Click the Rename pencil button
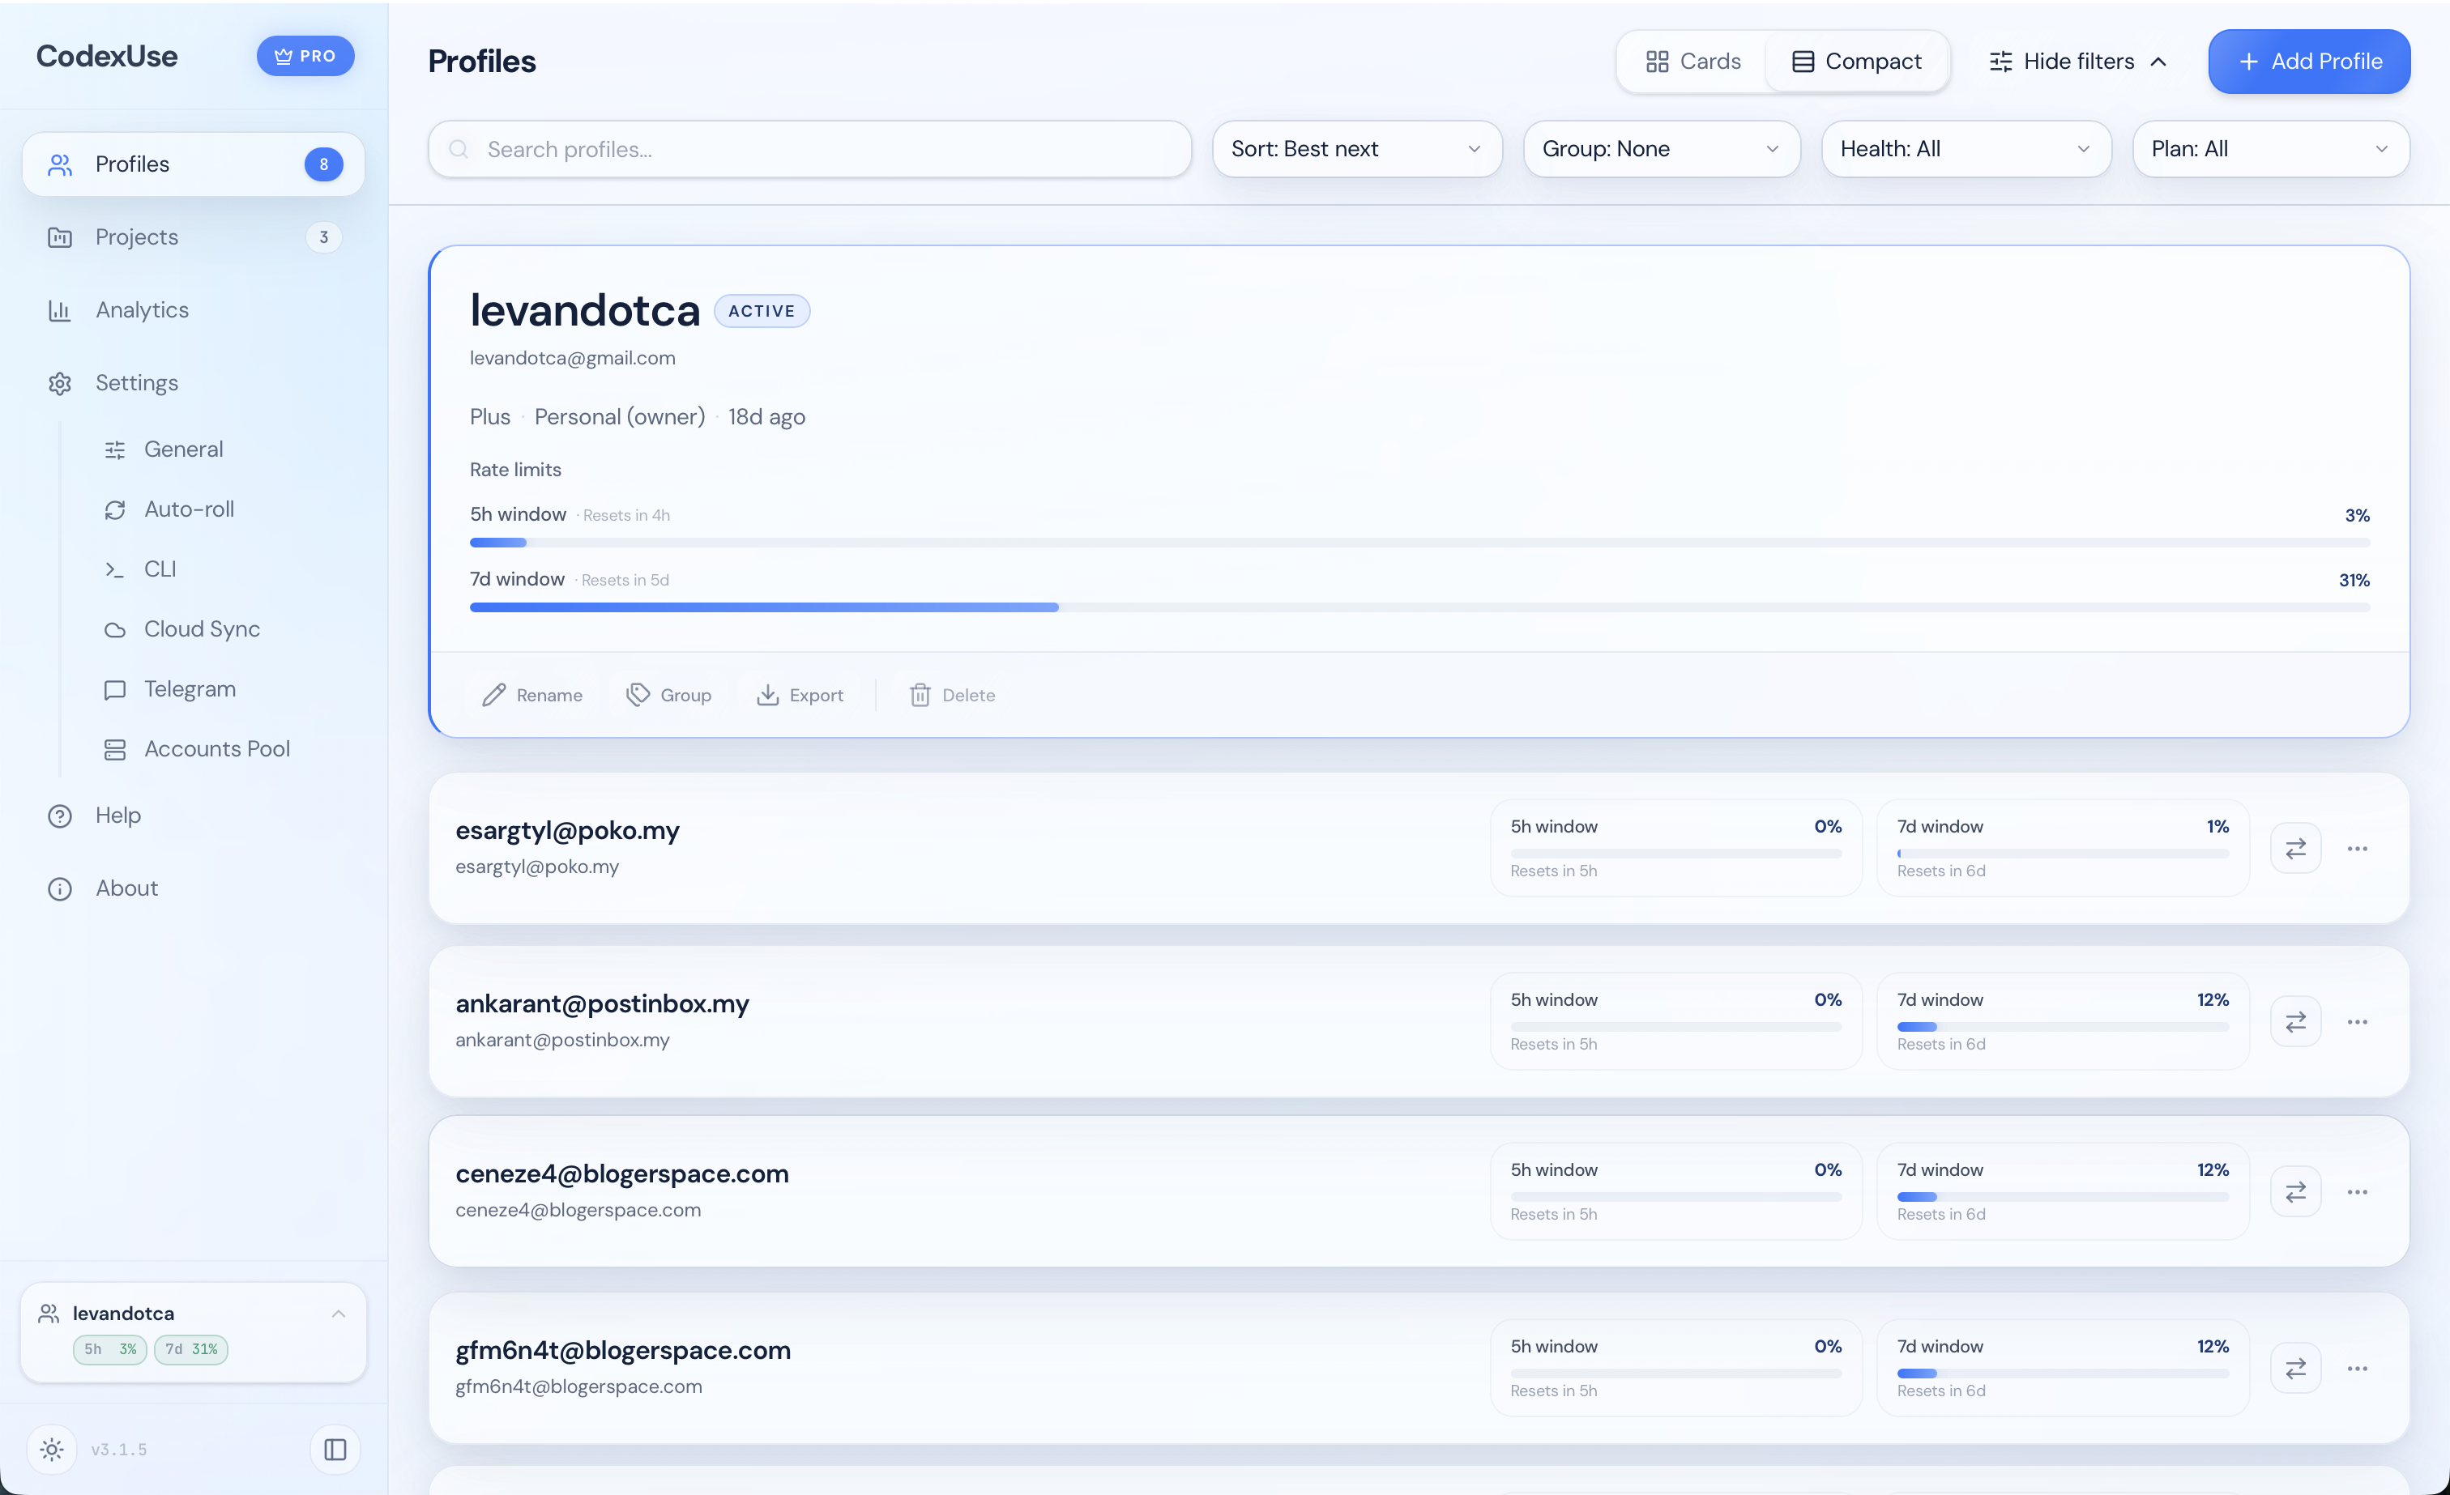 [x=532, y=695]
